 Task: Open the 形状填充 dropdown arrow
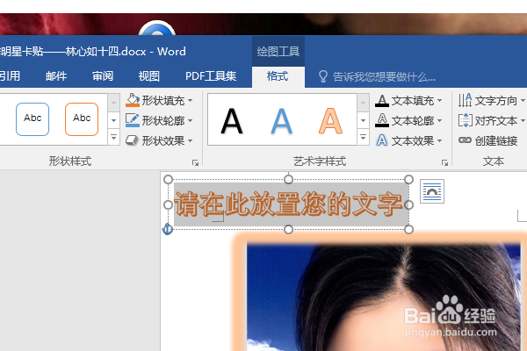point(191,100)
